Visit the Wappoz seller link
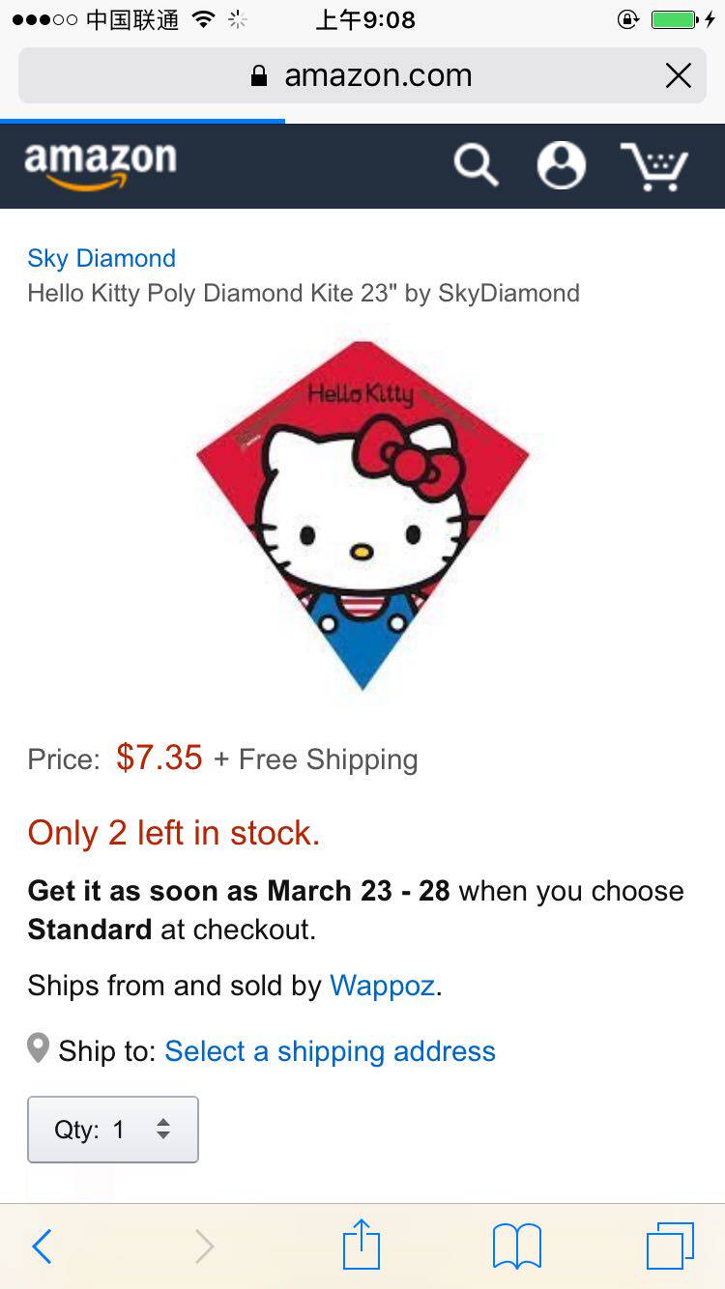 point(383,986)
